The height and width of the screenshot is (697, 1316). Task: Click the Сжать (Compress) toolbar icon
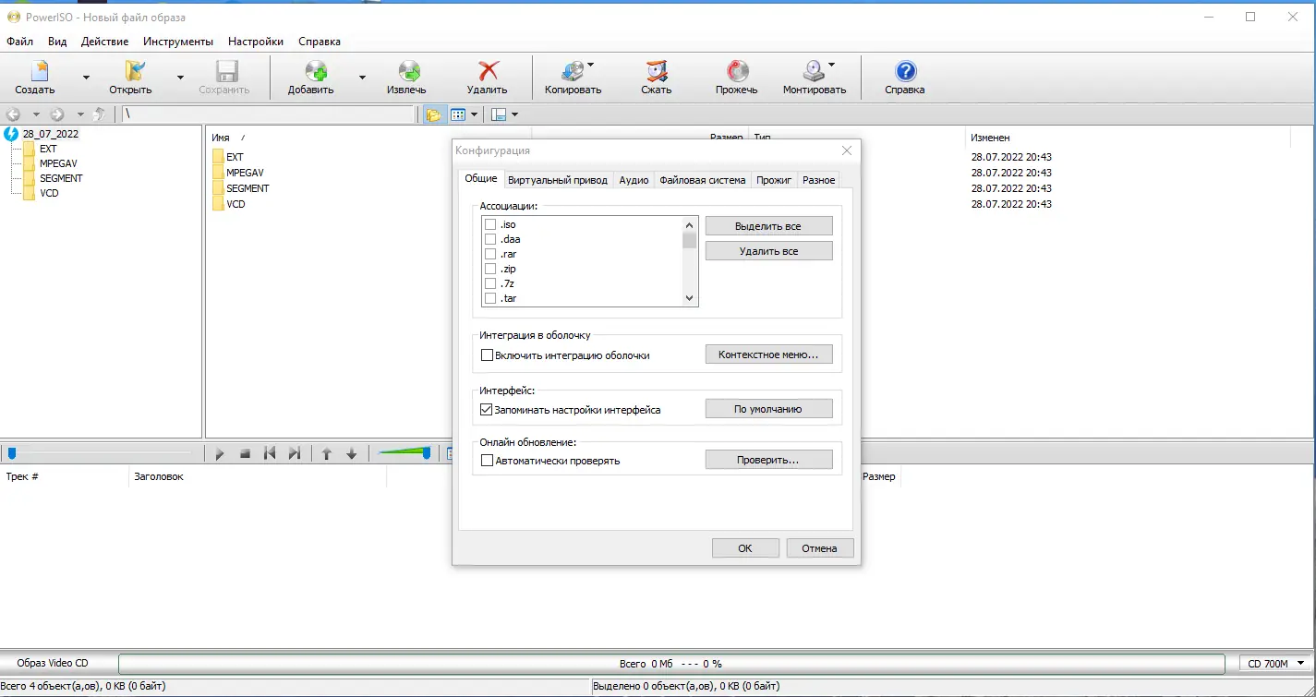click(657, 72)
